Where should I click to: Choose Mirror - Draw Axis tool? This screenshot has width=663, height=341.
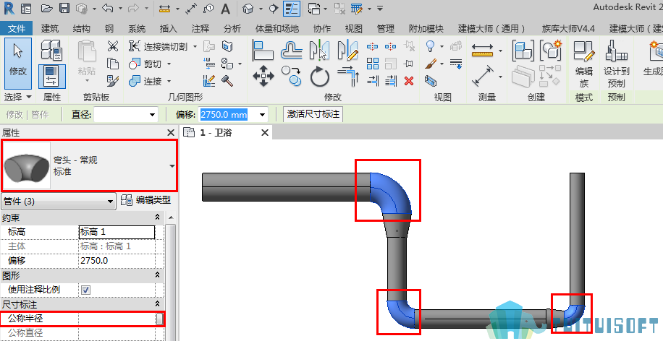[x=347, y=51]
